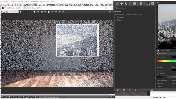The height and width of the screenshot is (99, 176).
Task: Click the Search Scene field
Action: tap(135, 8)
